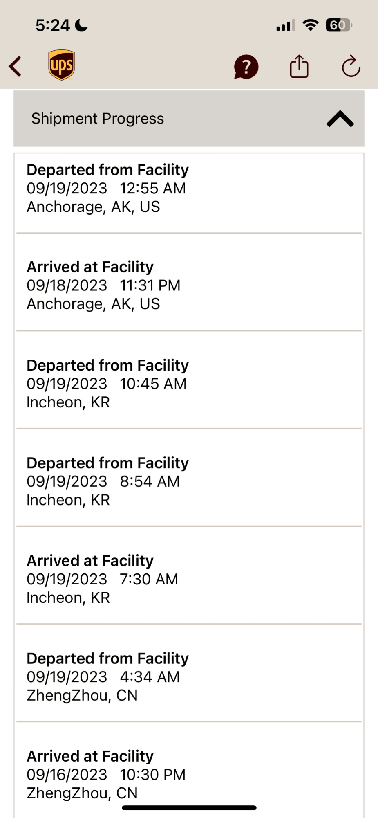Open the help question mark chat icon
The height and width of the screenshot is (818, 378).
click(246, 67)
